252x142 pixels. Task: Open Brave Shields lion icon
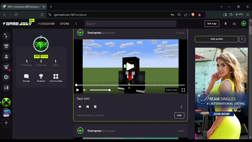[x=193, y=15]
